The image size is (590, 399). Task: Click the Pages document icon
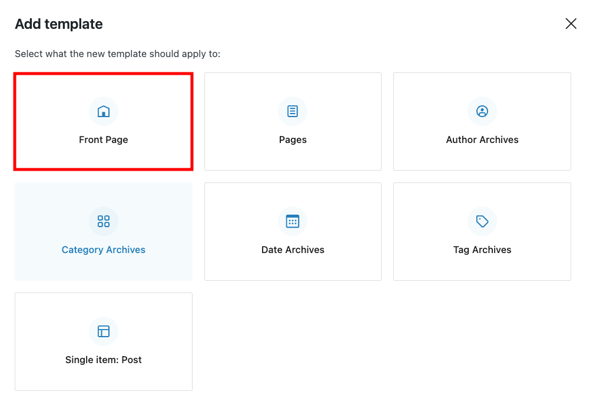coord(293,111)
